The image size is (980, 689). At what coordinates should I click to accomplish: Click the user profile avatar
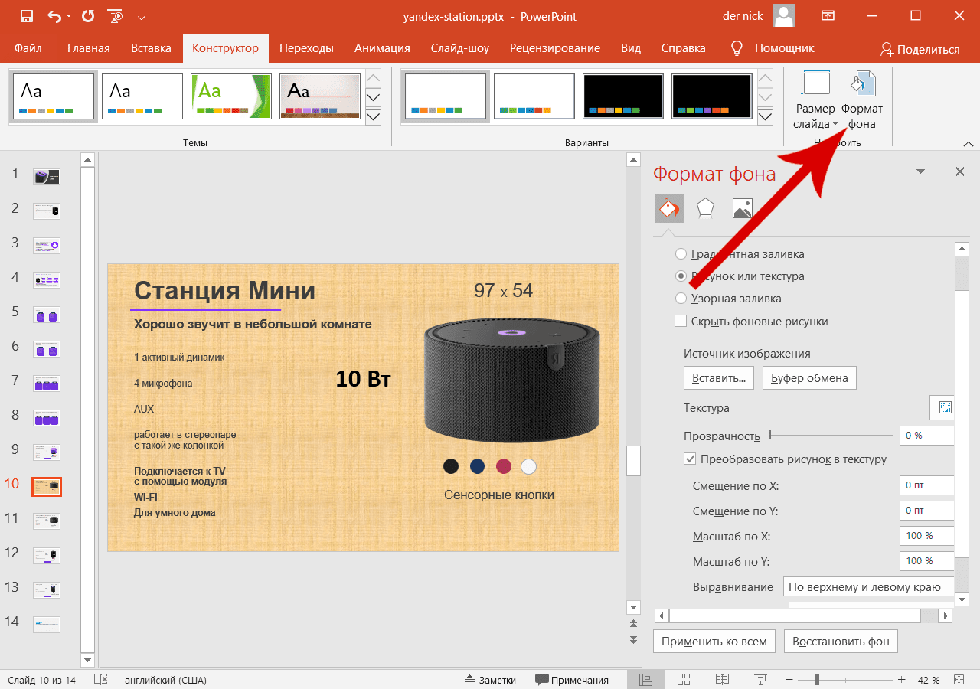tap(784, 16)
